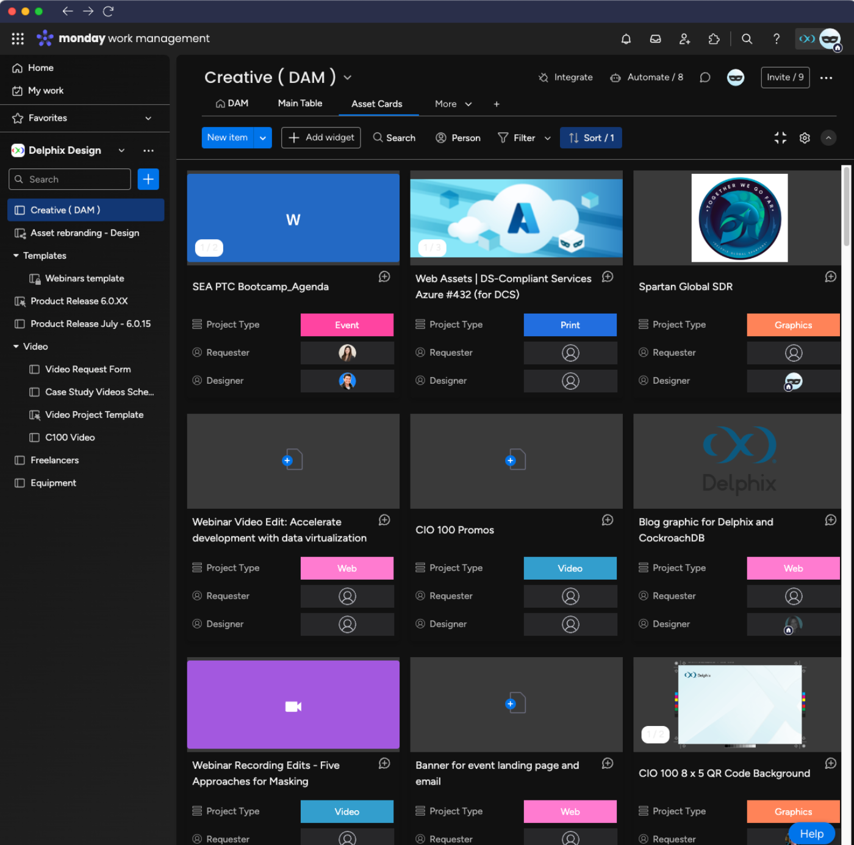Click the Integrate button
The height and width of the screenshot is (845, 854).
(565, 77)
